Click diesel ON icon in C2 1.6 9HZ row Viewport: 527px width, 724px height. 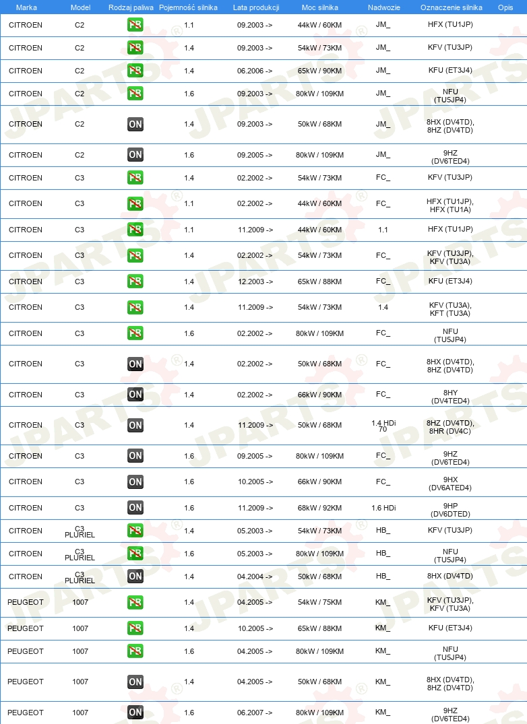135,155
